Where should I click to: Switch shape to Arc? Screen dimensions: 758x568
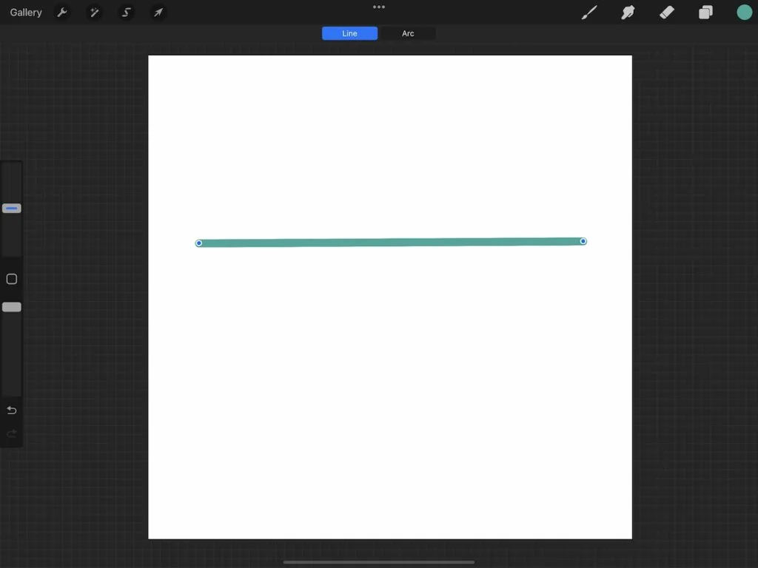click(x=408, y=33)
